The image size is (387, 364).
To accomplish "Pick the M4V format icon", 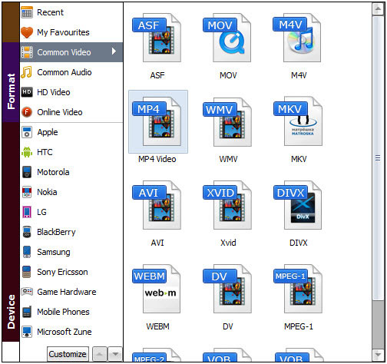I will tap(297, 38).
